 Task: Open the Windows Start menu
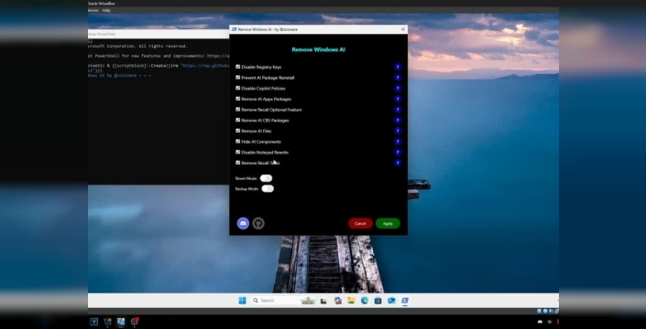click(x=242, y=301)
